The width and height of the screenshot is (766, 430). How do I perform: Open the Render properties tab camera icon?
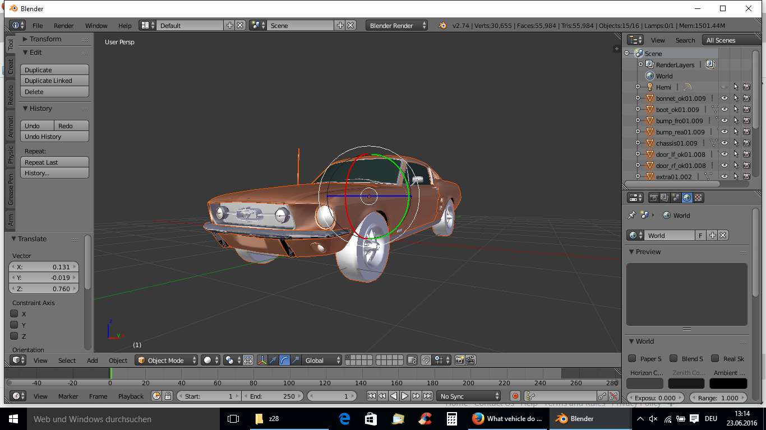[x=653, y=198]
